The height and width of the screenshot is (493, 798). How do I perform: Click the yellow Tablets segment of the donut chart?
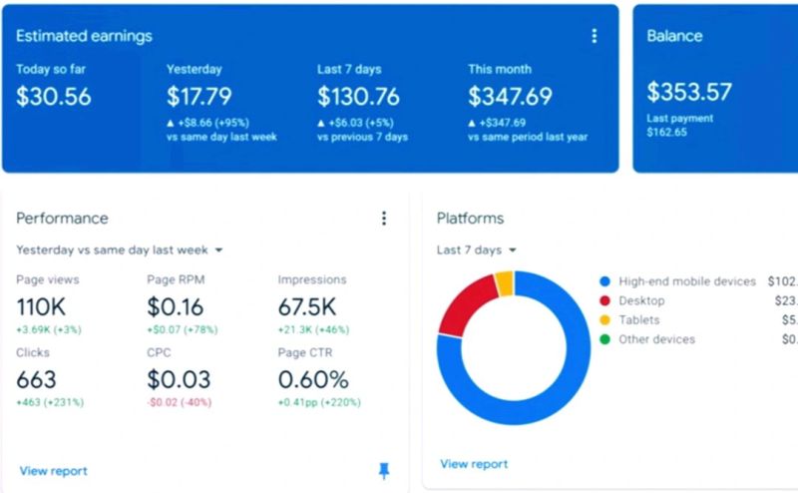[x=504, y=283]
